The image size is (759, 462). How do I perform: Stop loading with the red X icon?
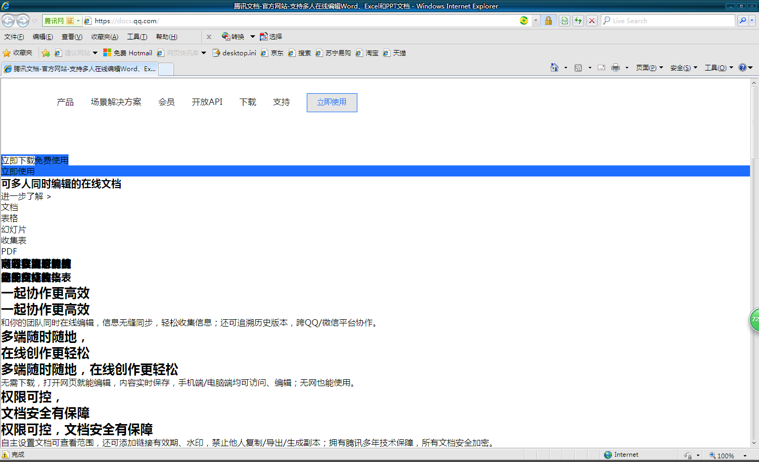tap(592, 21)
